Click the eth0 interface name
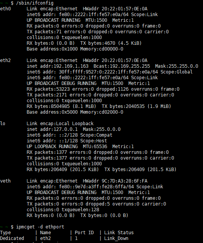 pos(5,9)
